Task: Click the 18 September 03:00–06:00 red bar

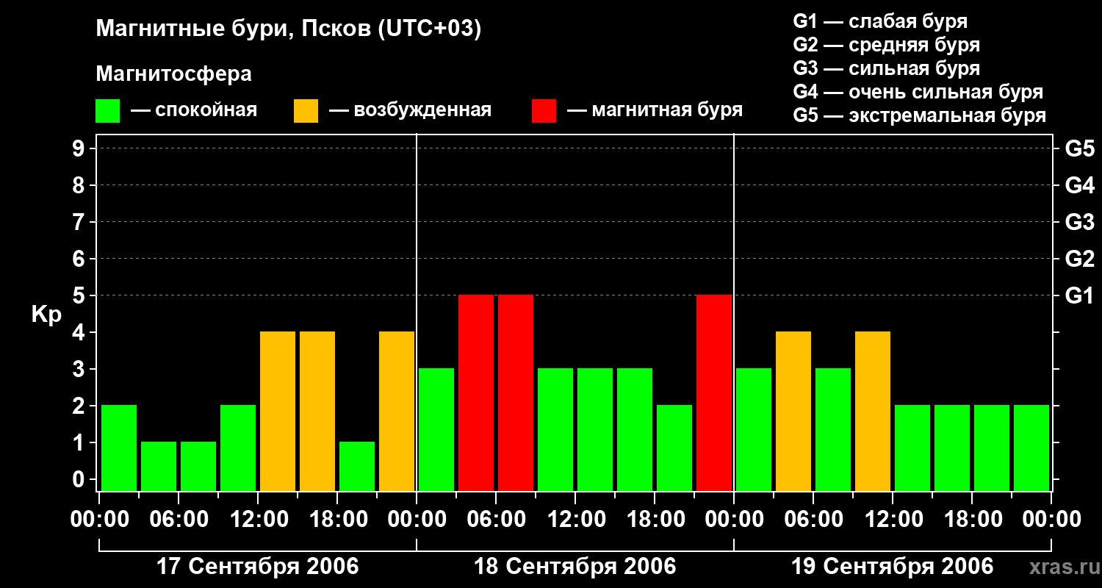Action: click(x=476, y=392)
